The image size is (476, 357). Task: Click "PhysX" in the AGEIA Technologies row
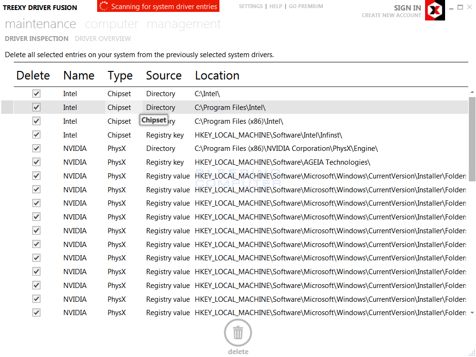(117, 162)
